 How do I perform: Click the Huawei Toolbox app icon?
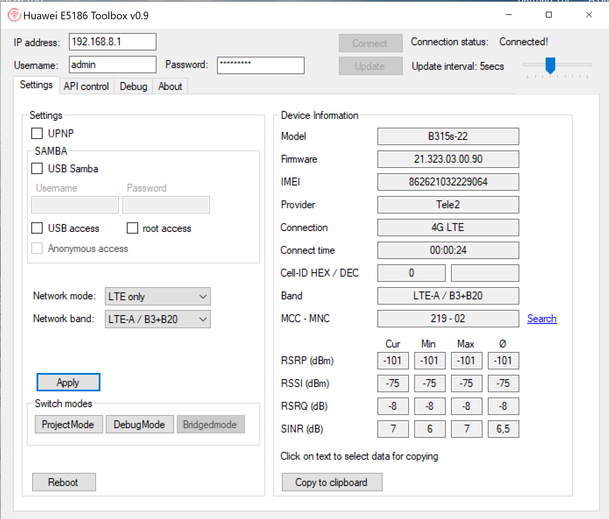[14, 15]
